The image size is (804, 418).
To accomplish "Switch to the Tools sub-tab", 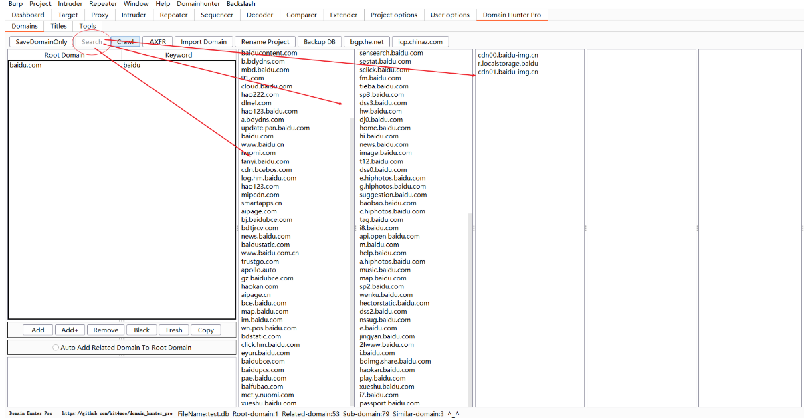I will click(88, 26).
